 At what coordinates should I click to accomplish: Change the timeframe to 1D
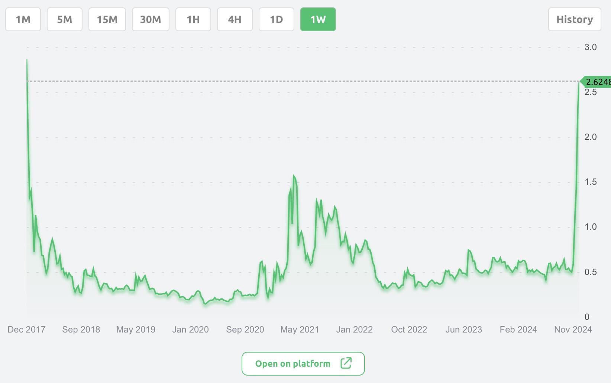tap(277, 19)
